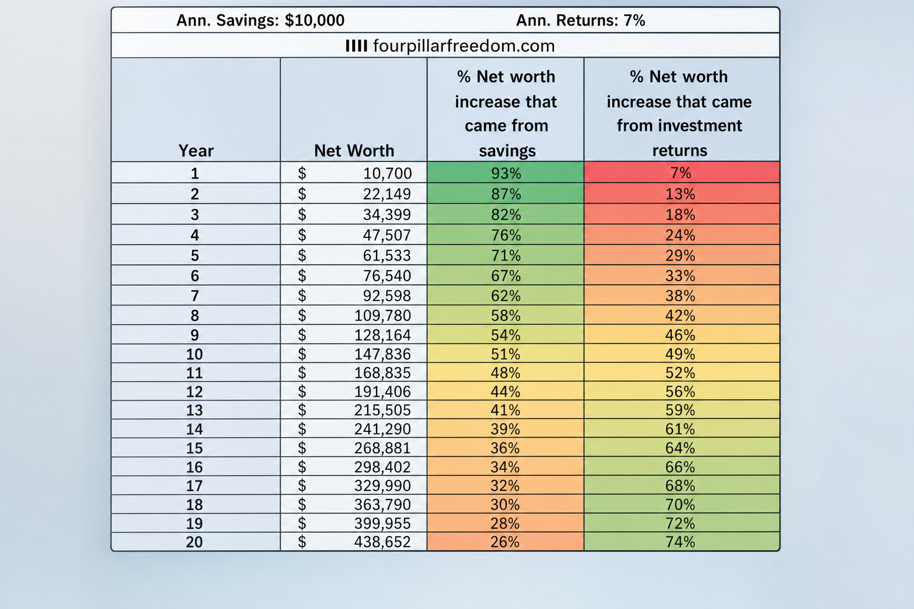Click the 49% returns cell
Screen dimensions: 914x609
682,354
